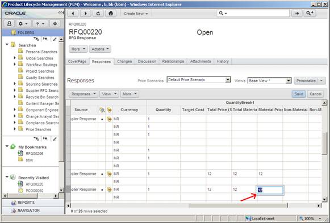The width and height of the screenshot is (330, 223).
Task: Open recently visited RFQ00220
Action: (34, 184)
